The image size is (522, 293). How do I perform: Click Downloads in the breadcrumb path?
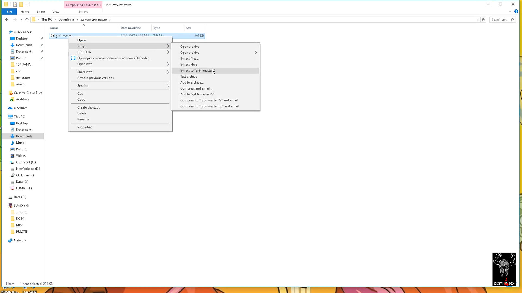tap(66, 20)
